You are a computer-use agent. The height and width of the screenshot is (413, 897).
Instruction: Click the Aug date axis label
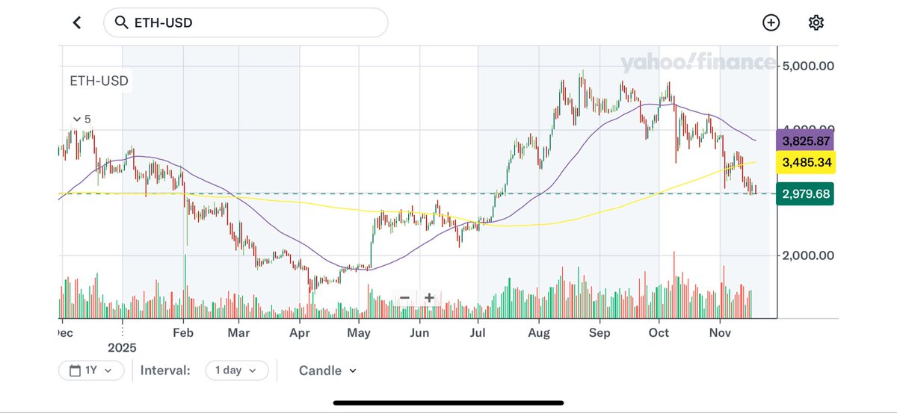[x=539, y=332]
